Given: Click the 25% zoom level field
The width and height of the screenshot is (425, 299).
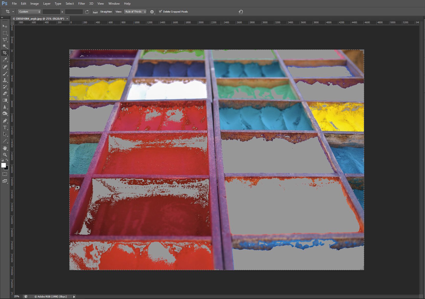Looking at the screenshot, I should [x=17, y=296].
